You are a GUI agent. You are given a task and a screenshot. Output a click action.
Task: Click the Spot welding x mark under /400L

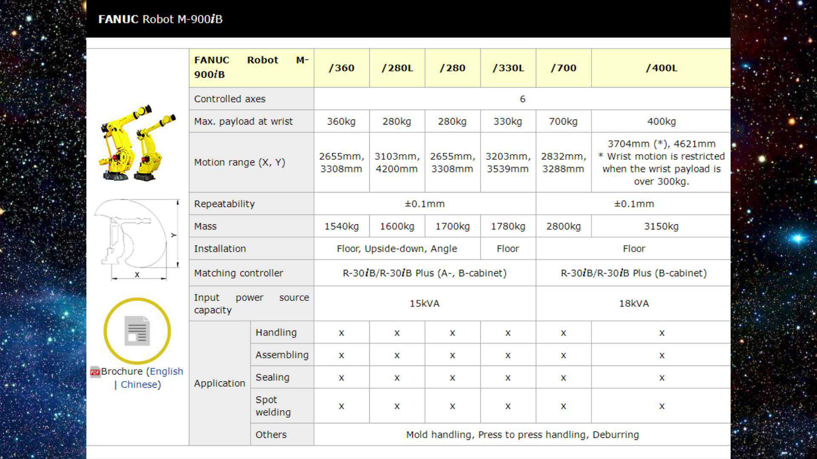pos(661,406)
